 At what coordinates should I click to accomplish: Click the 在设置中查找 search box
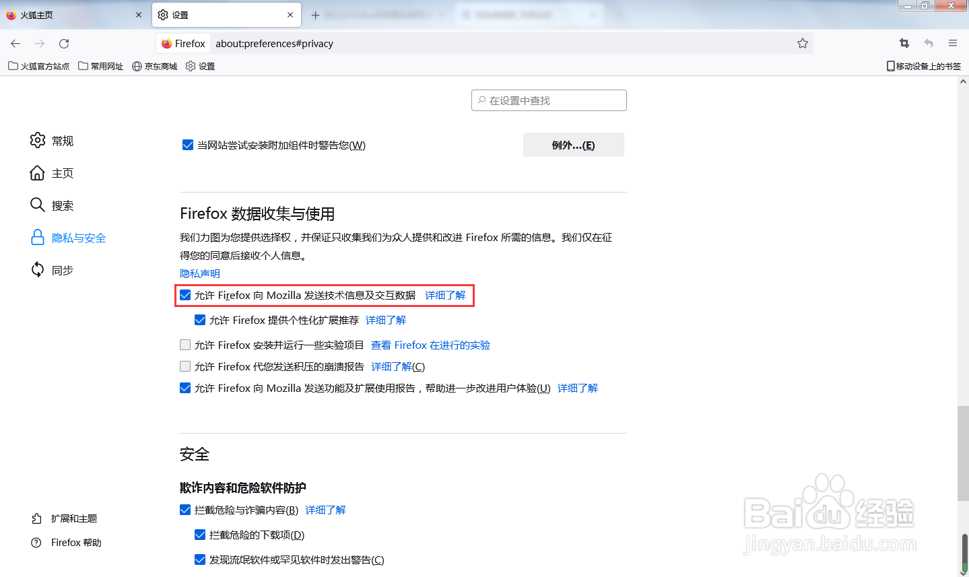pos(549,100)
